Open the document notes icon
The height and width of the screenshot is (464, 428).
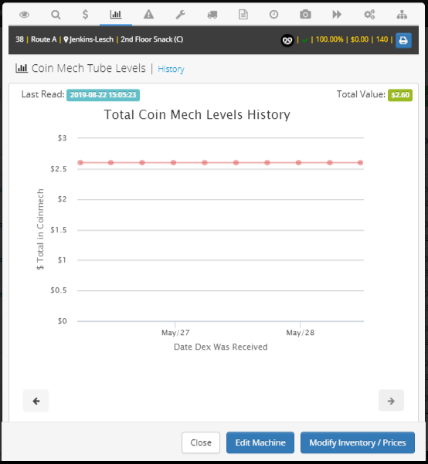pos(243,14)
